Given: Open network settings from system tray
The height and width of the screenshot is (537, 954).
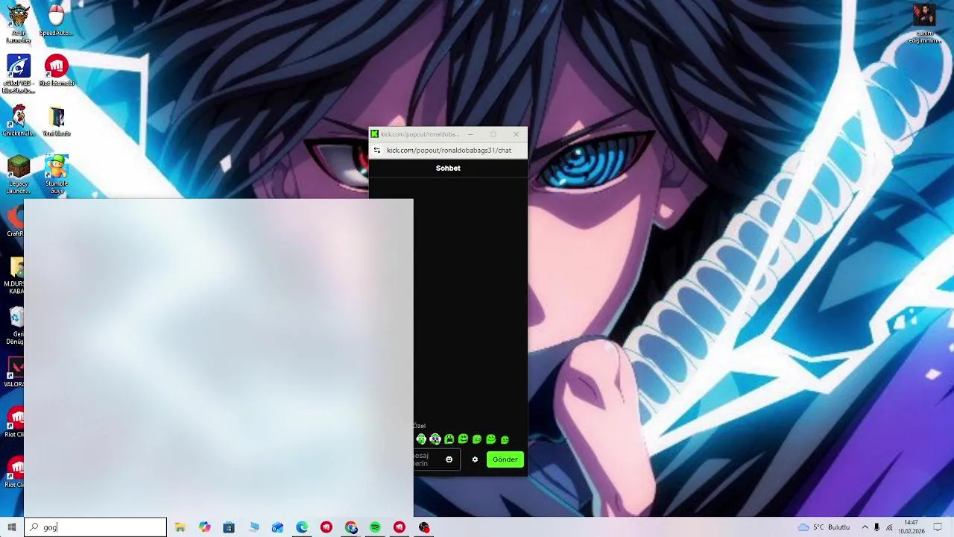Looking at the screenshot, I should pos(889,527).
